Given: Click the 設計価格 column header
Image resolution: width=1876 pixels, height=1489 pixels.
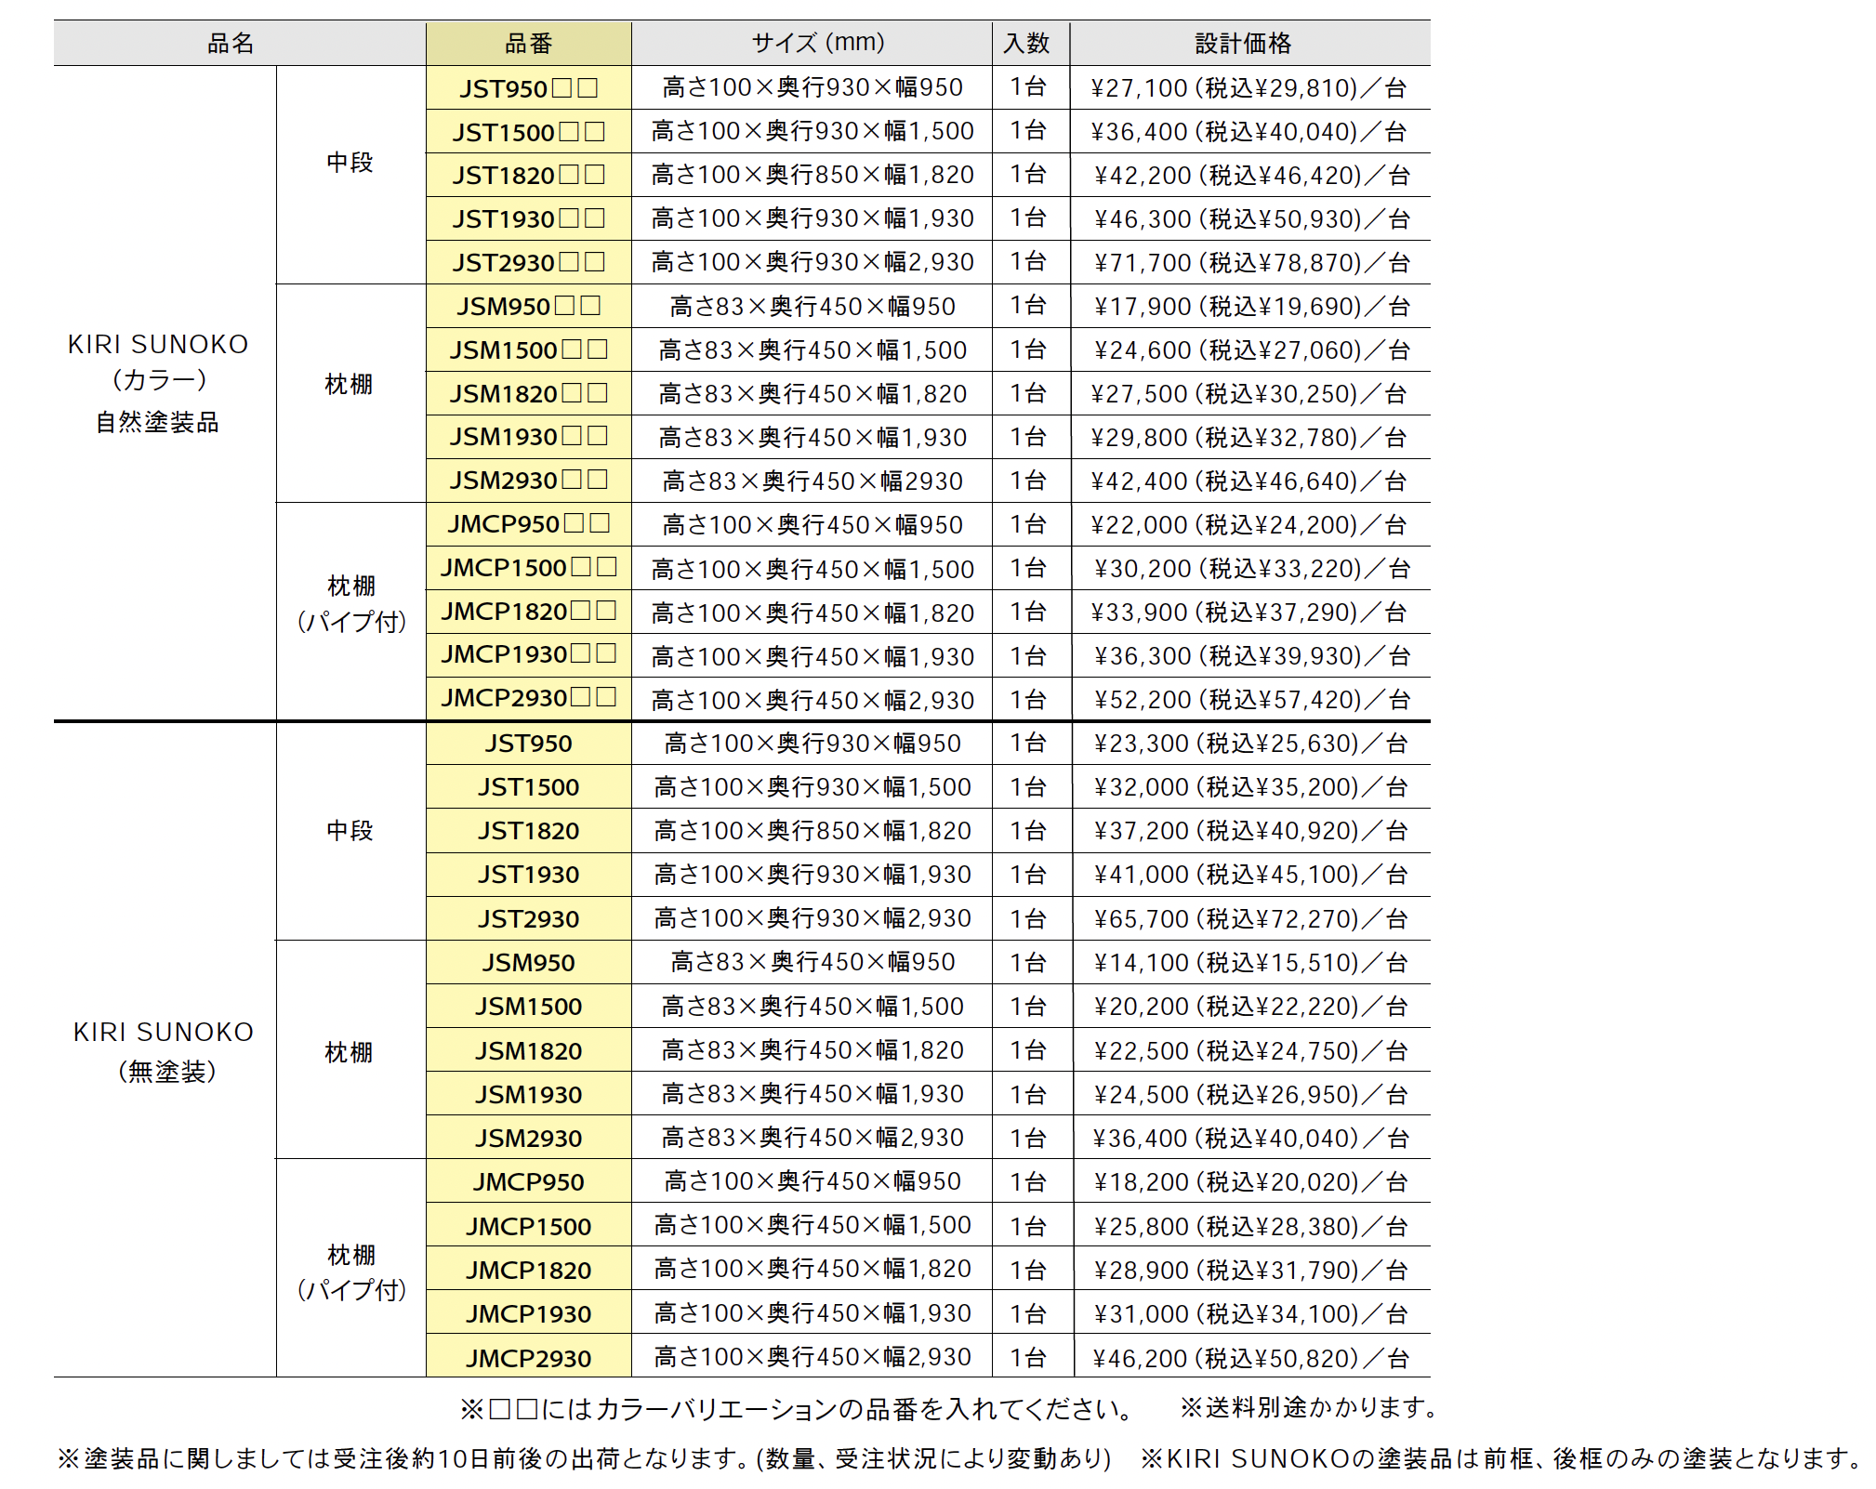Looking at the screenshot, I should tap(1243, 44).
